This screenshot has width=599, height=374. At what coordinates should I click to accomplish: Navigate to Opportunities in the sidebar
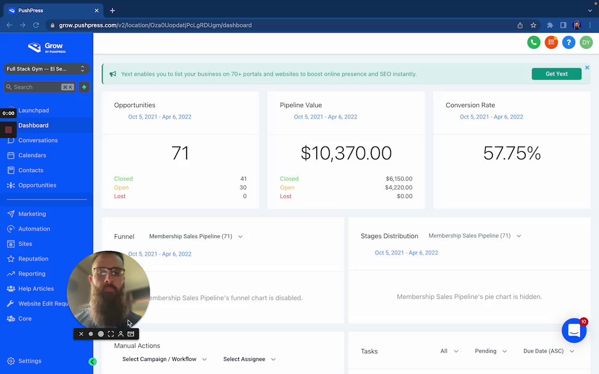click(x=37, y=185)
